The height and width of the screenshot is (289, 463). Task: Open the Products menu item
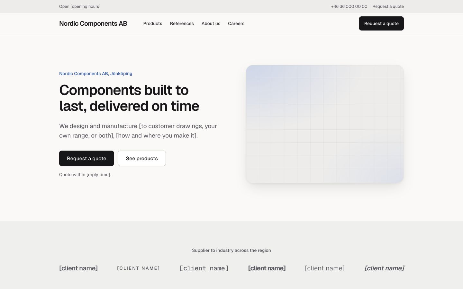153,23
